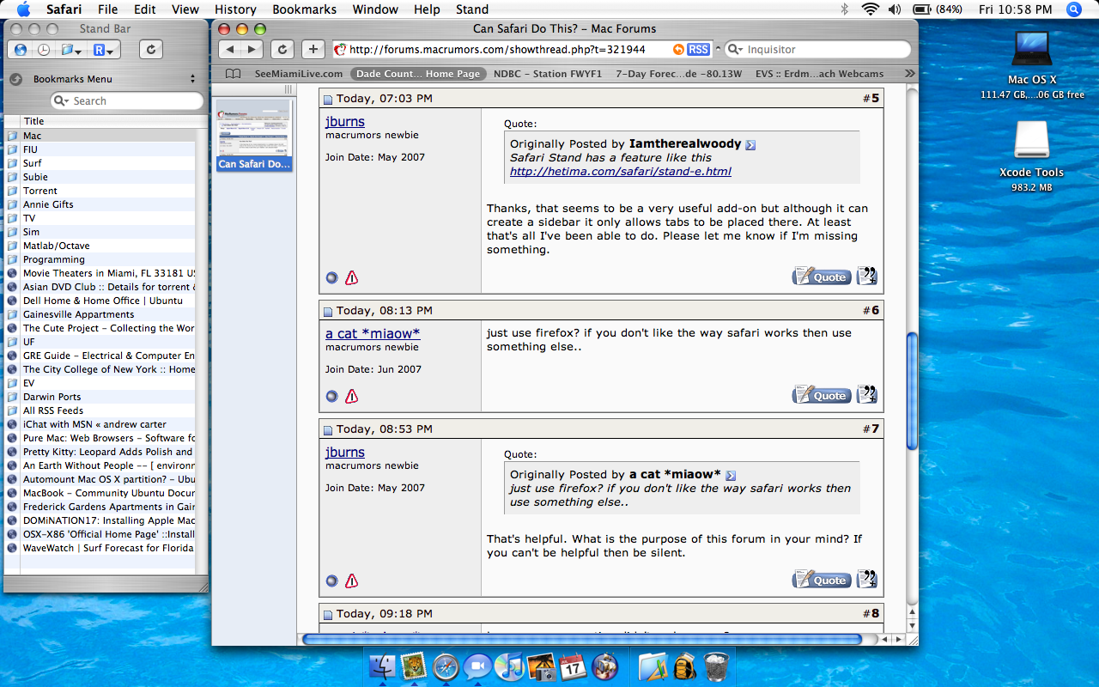
Task: Go back with Safari's back arrow
Action: [229, 49]
